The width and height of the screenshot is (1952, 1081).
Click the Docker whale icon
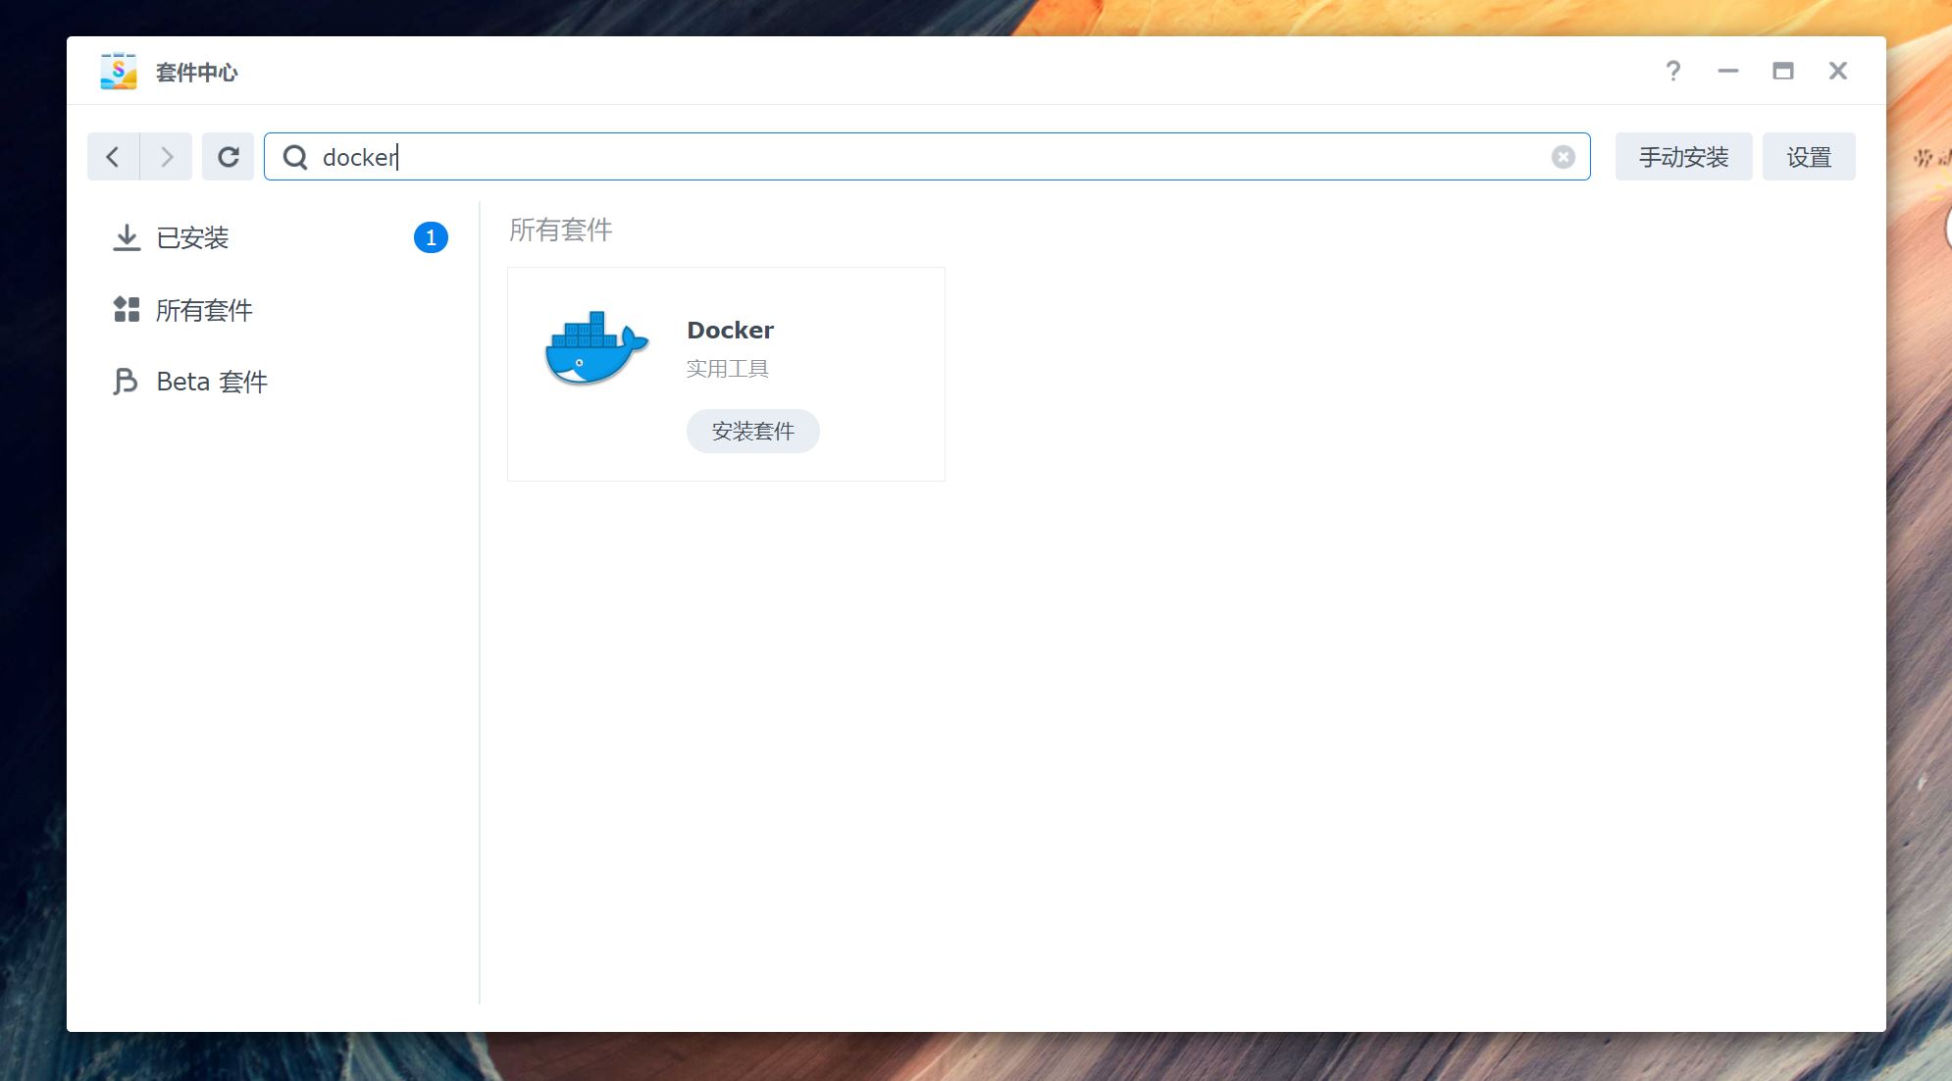(x=593, y=346)
